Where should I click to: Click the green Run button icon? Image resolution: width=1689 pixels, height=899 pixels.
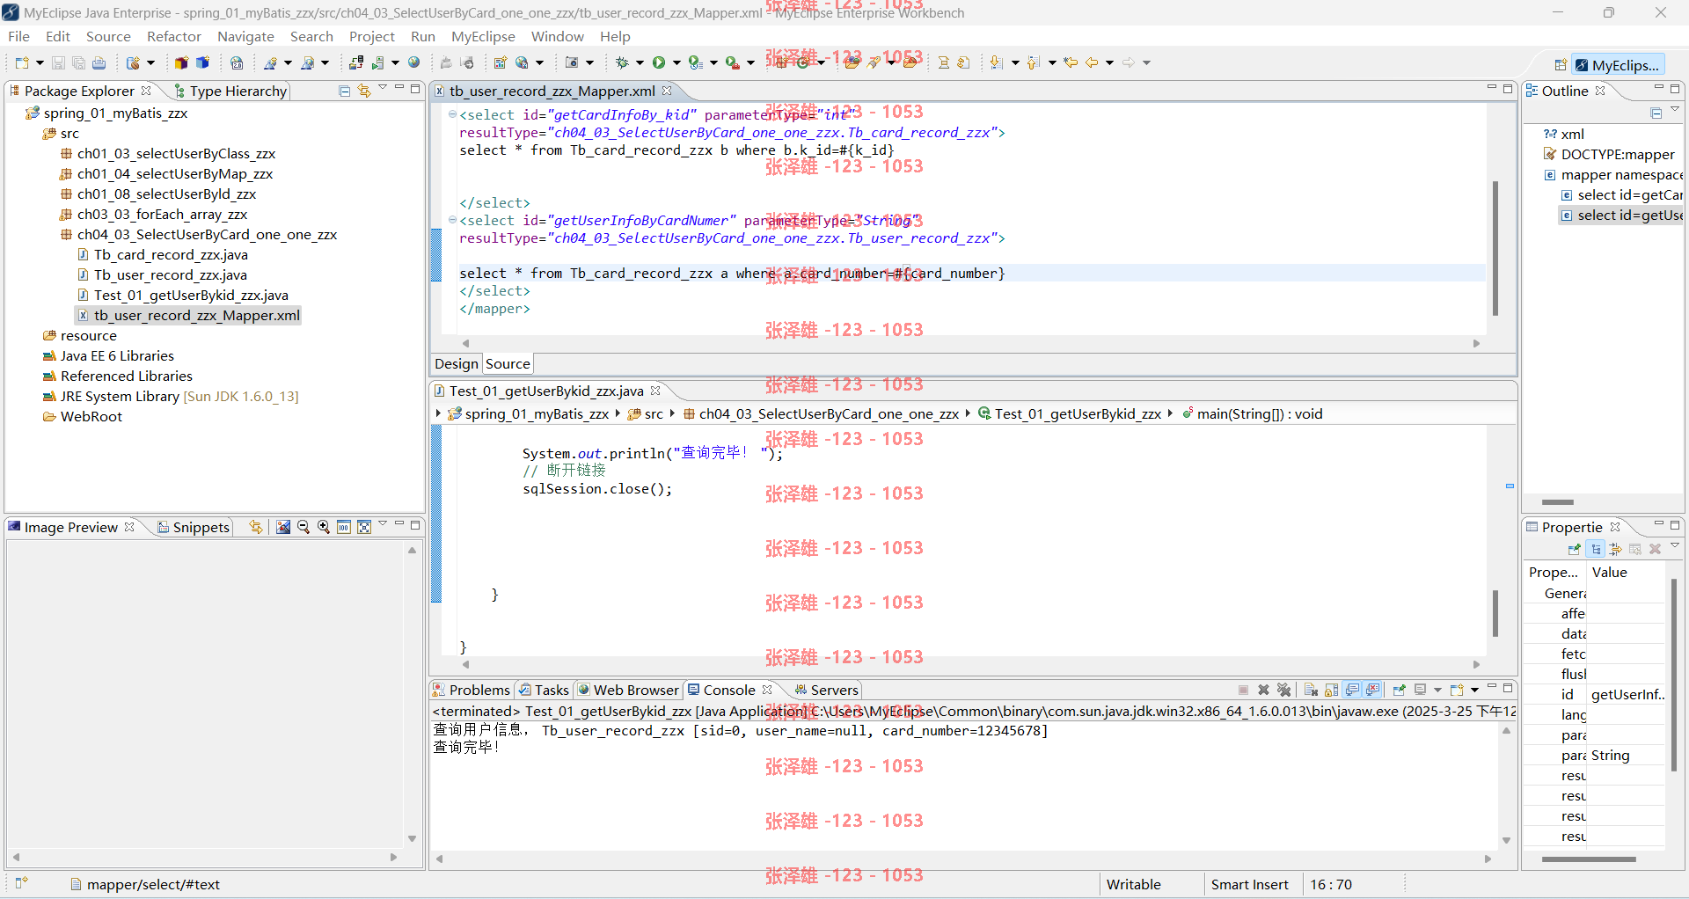[659, 62]
